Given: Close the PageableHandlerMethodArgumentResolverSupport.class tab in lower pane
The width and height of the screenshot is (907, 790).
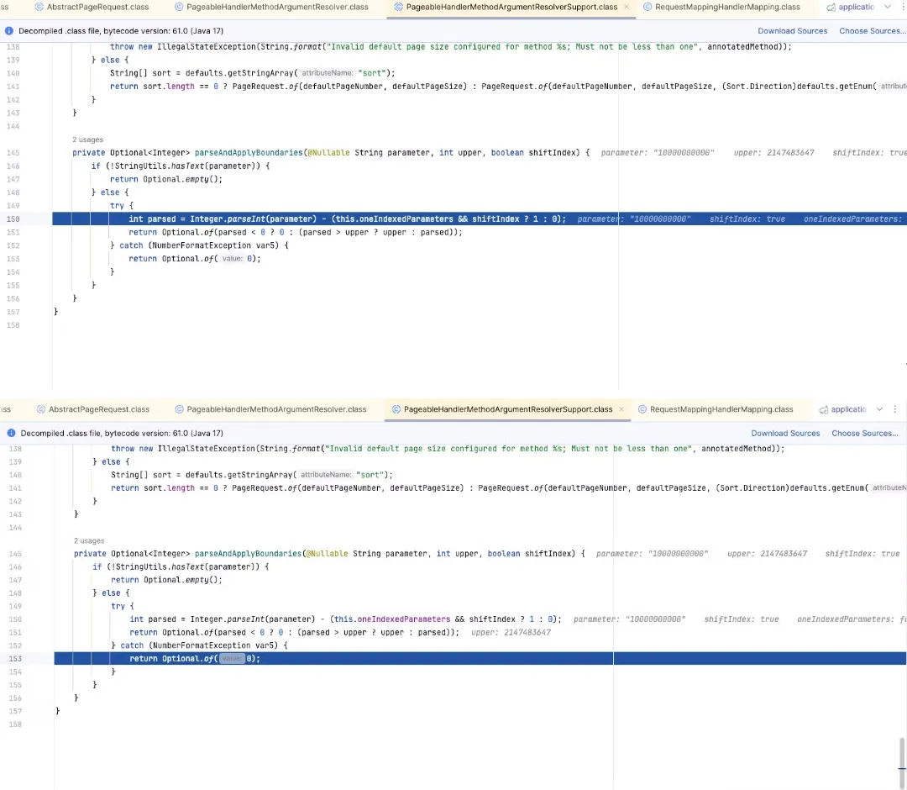Looking at the screenshot, I should pyautogui.click(x=621, y=409).
